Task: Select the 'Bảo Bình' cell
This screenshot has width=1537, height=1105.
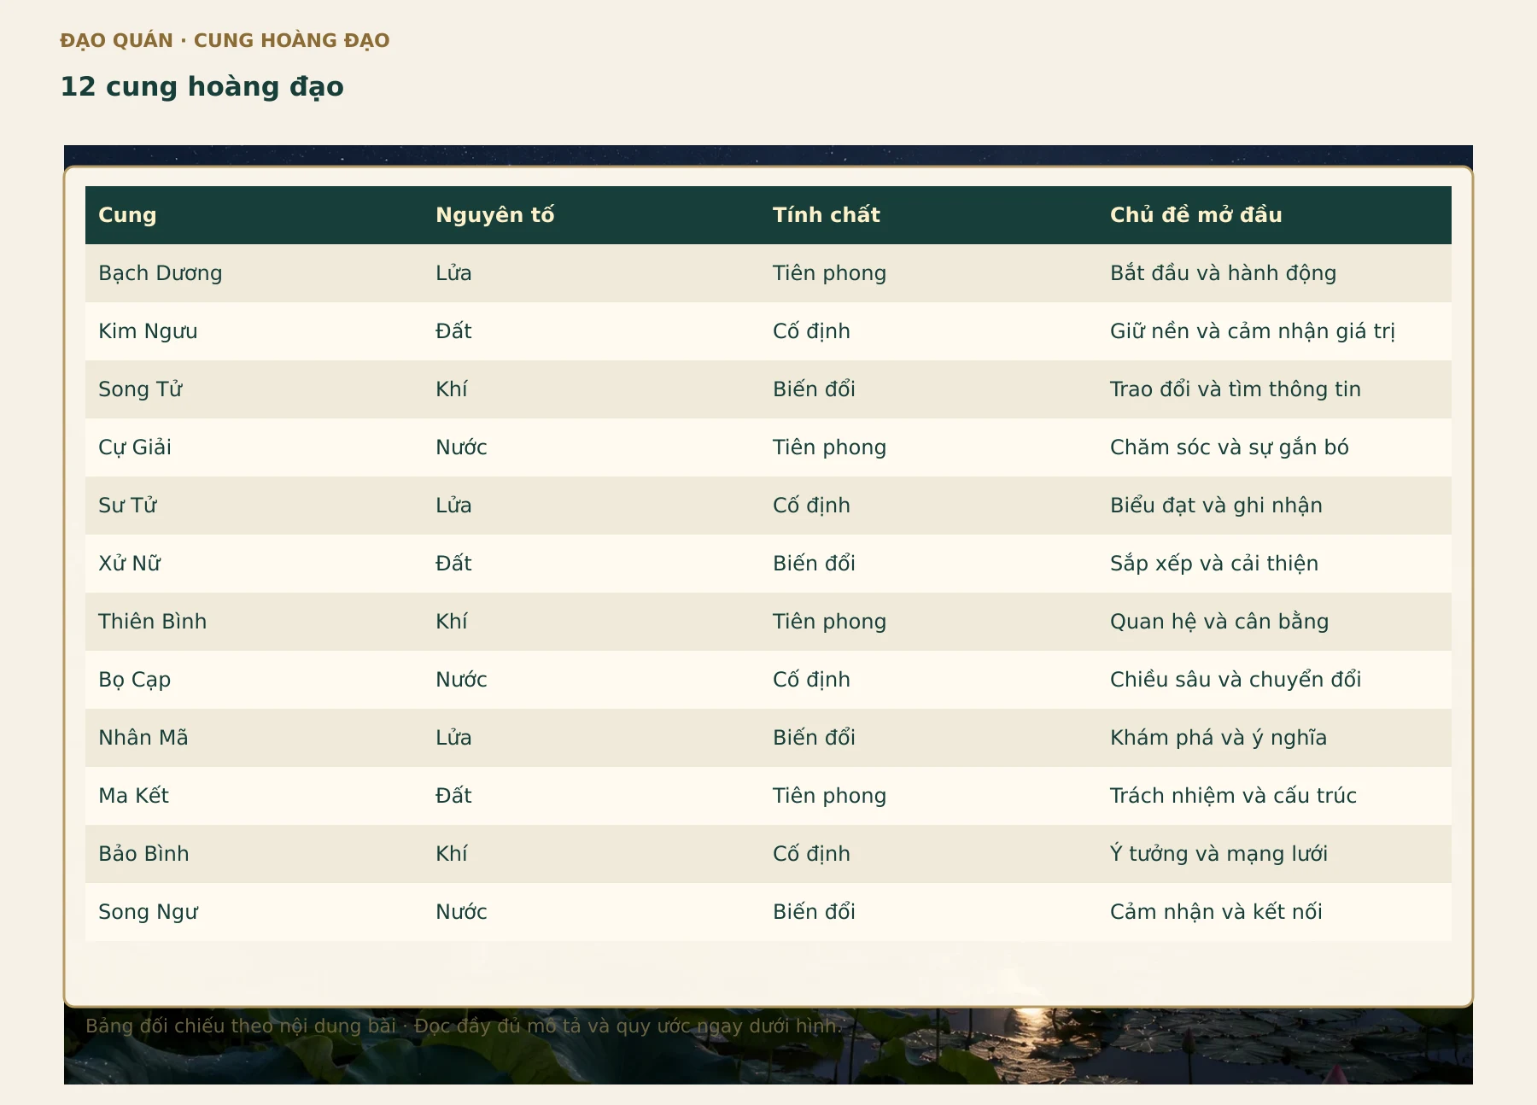Action: point(254,854)
